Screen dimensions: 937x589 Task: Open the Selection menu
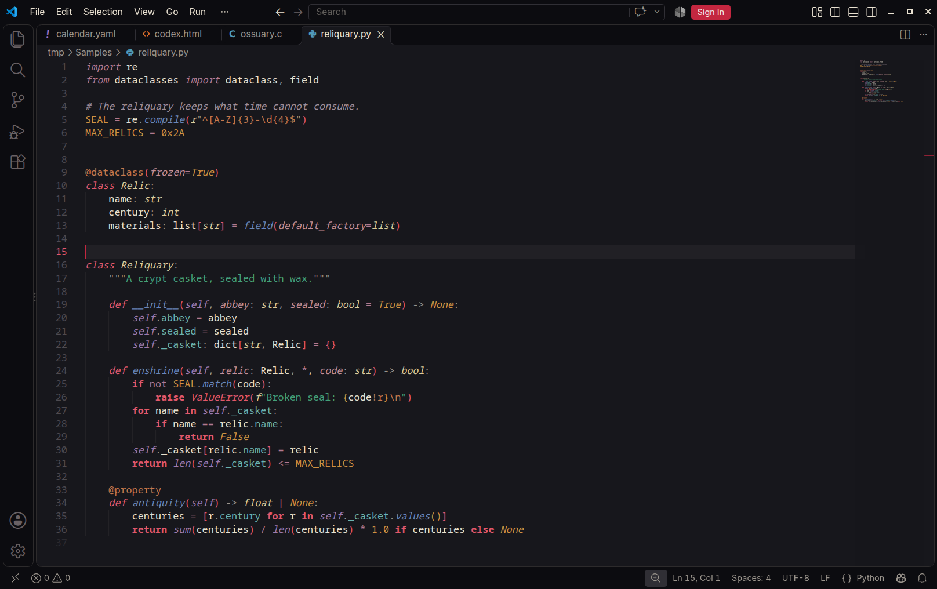pyautogui.click(x=103, y=12)
